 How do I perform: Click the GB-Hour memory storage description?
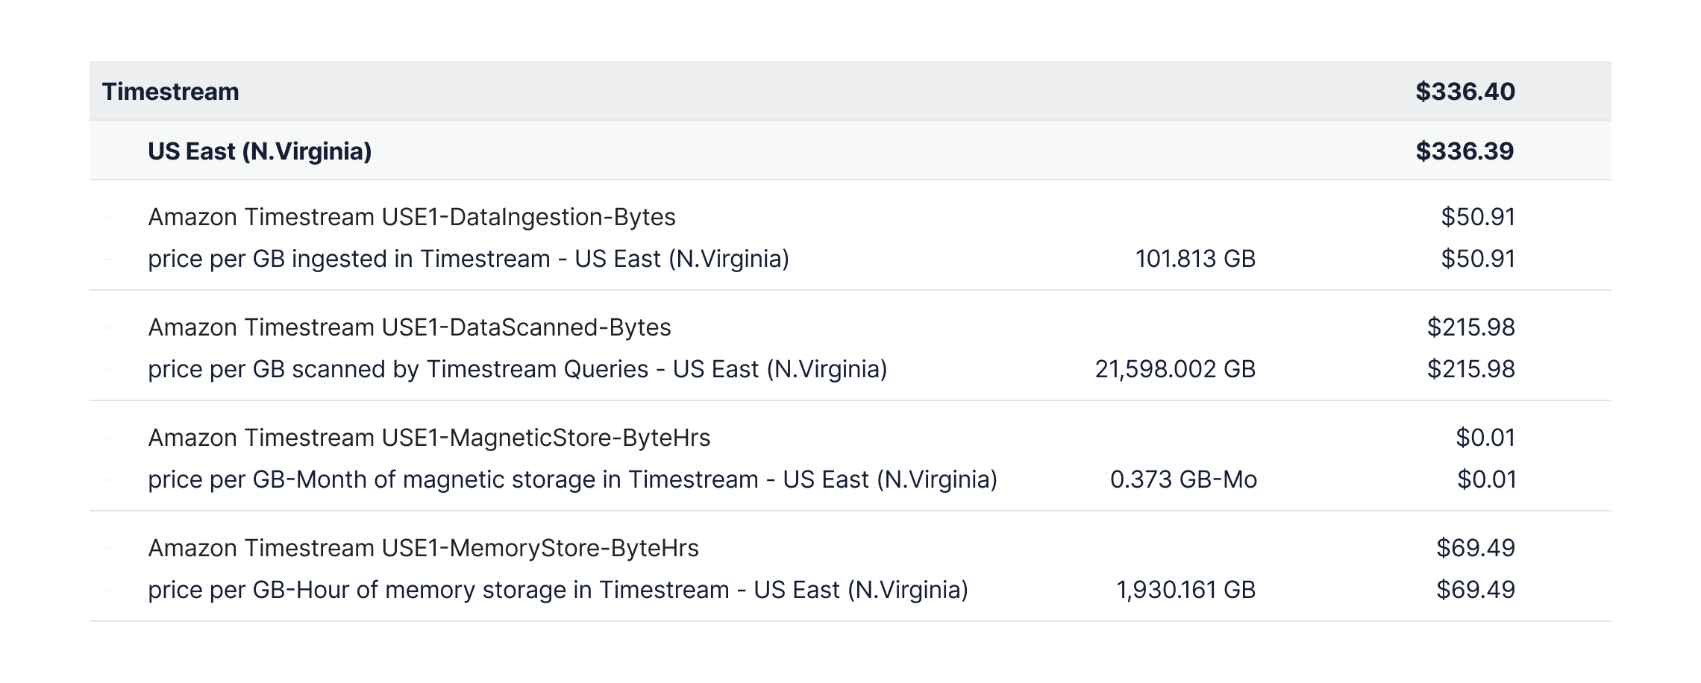557,590
